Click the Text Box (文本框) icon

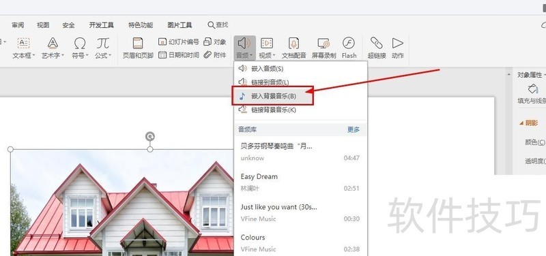[23, 44]
